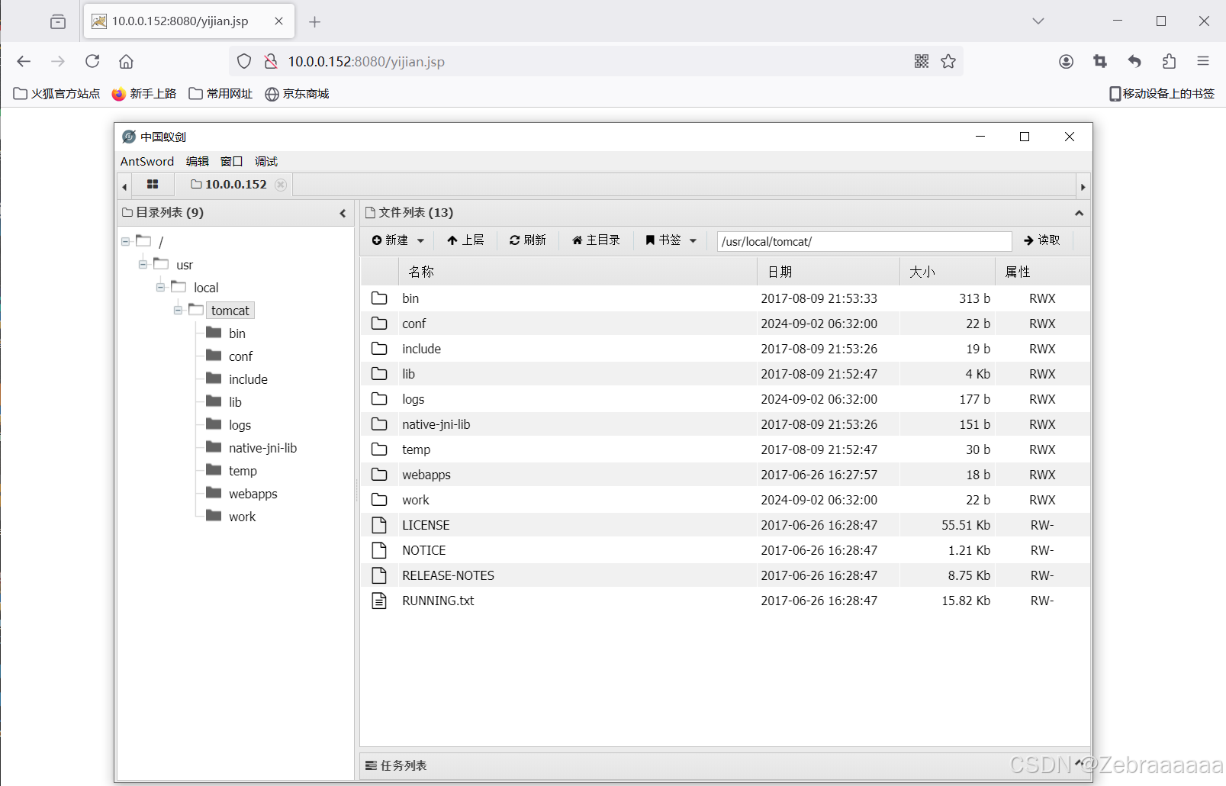
Task: Bookmark this page with star icon
Action: pyautogui.click(x=948, y=61)
